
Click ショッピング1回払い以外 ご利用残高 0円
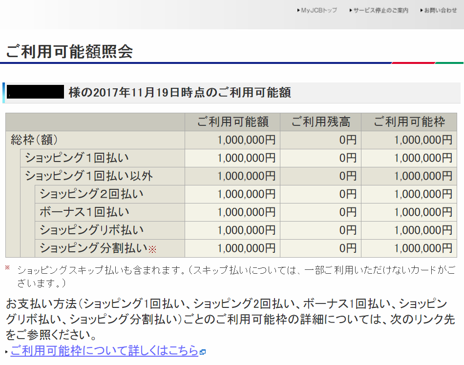click(x=348, y=176)
